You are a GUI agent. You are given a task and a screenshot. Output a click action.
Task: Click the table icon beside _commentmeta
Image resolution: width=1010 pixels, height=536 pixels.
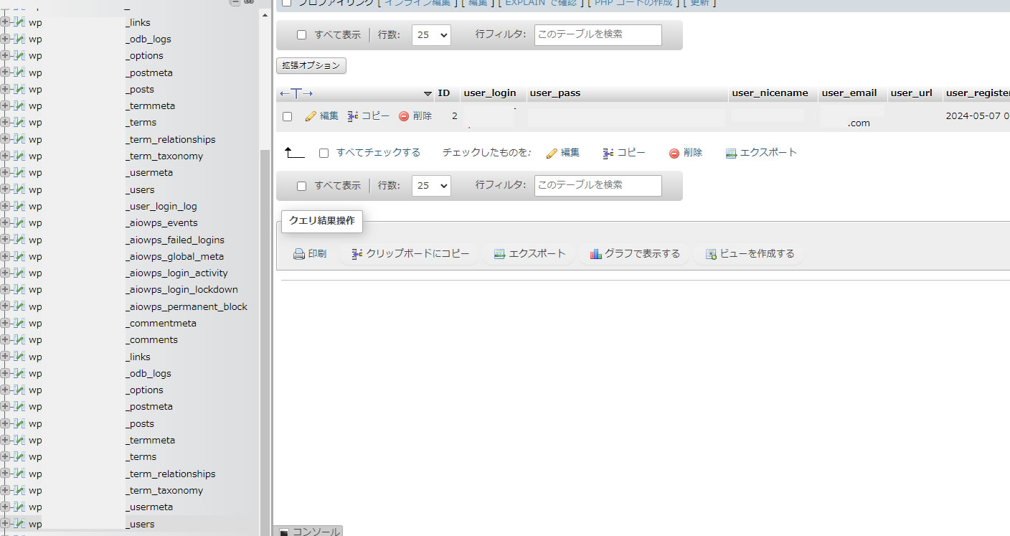[19, 324]
